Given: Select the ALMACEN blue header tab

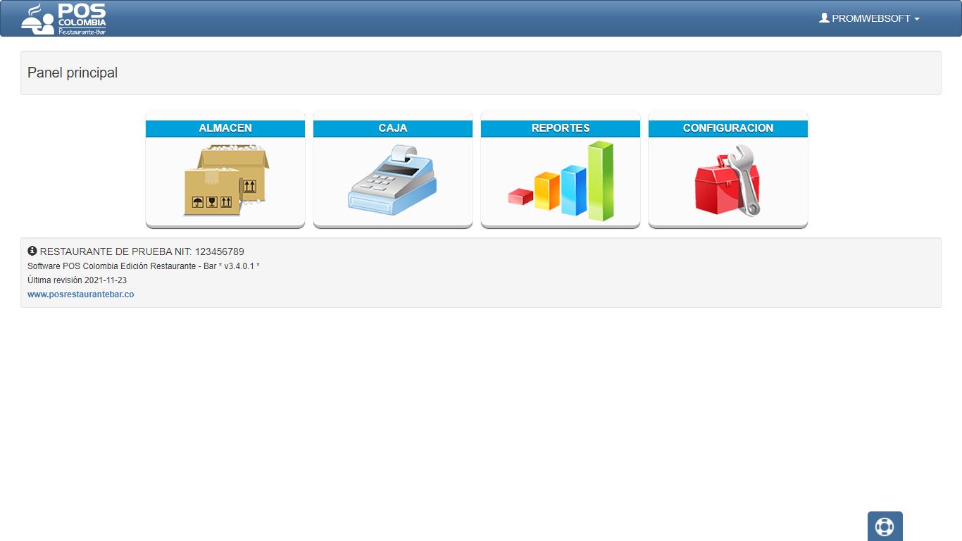Looking at the screenshot, I should pos(225,128).
